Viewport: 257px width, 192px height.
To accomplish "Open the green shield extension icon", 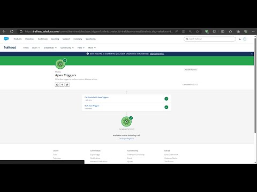I will click(207, 31).
